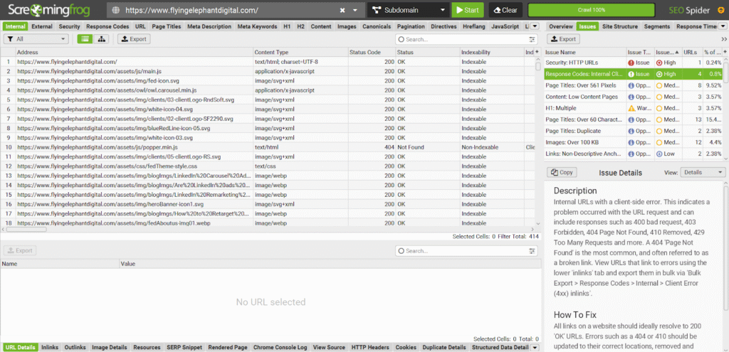Image resolution: width=729 pixels, height=352 pixels.
Task: Click the search filter options icon
Action: [x=404, y=40]
